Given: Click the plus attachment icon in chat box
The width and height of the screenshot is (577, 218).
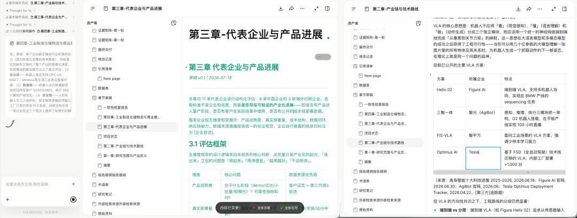Looking at the screenshot, I should [x=7, y=200].
